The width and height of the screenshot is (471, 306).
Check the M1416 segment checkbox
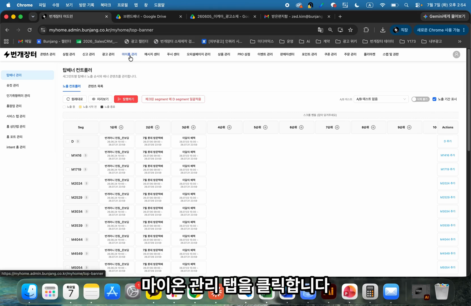[67, 155]
